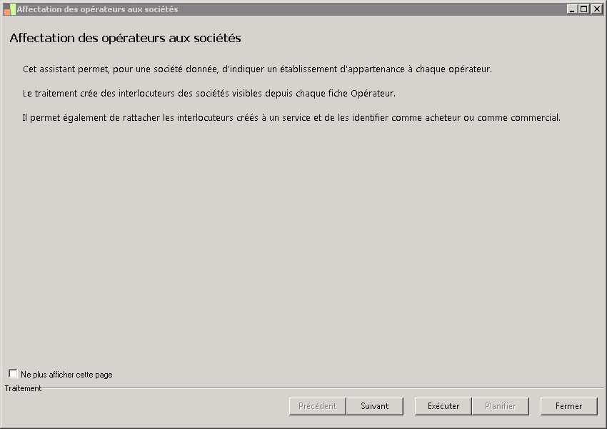
Task: Click the window title bar text
Action: tap(97, 9)
